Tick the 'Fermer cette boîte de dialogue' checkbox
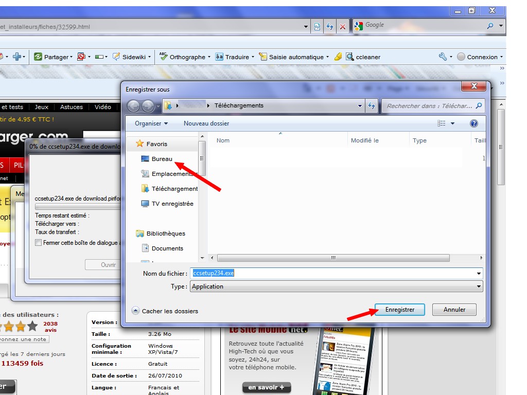This screenshot has height=395, width=527. coord(39,243)
